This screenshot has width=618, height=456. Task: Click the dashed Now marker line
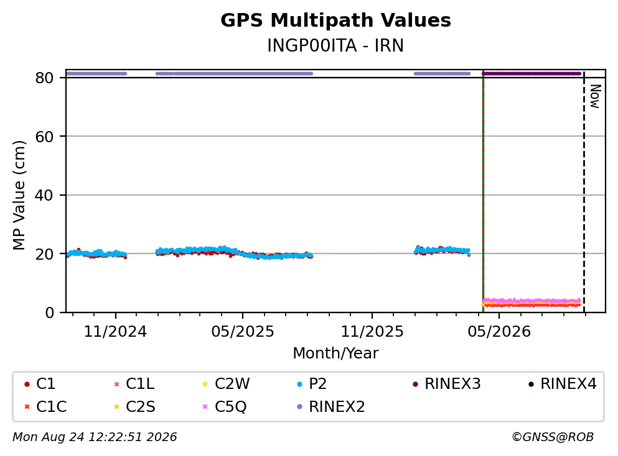coord(584,192)
